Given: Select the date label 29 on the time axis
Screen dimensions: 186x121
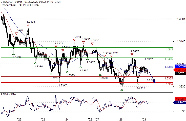Looking at the screenshot, I should 144,119.
